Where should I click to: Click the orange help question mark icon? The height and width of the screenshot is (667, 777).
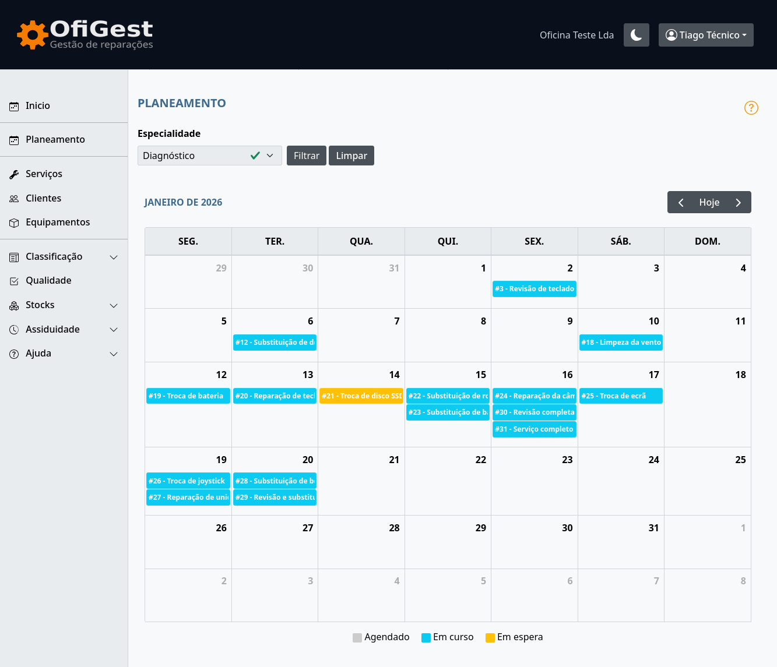(x=751, y=108)
